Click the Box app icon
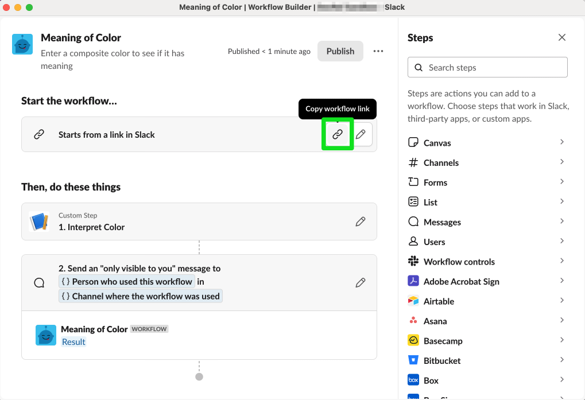 pyautogui.click(x=413, y=379)
